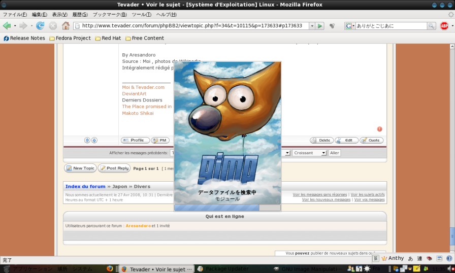
Task: Open the Release Notes bookmark
Action: pyautogui.click(x=24, y=38)
